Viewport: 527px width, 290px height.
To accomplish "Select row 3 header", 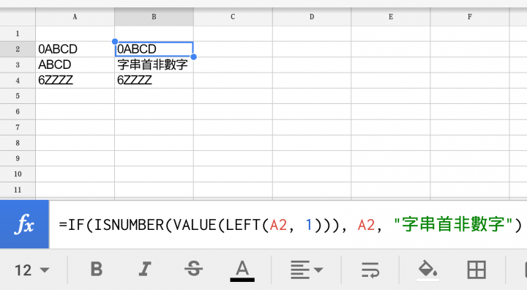I will coord(18,64).
